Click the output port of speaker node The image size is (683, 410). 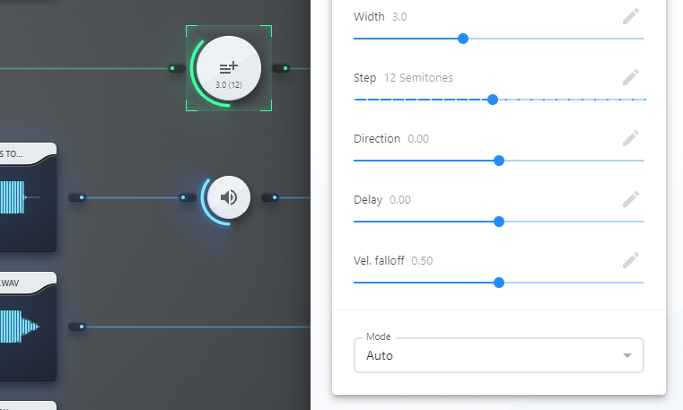coord(270,197)
